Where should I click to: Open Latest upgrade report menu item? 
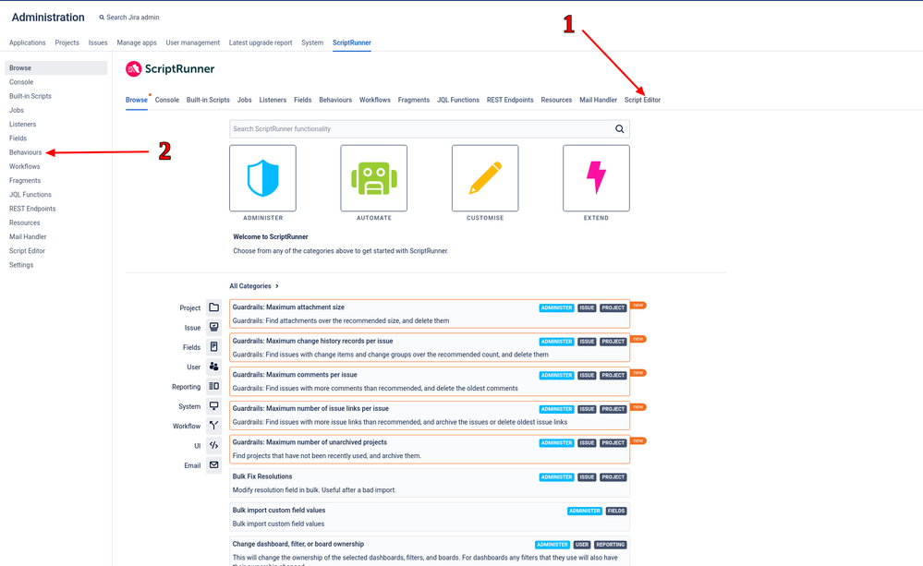click(x=261, y=43)
